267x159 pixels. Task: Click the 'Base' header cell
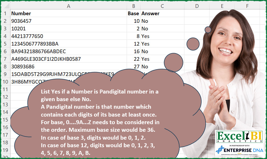133,13
